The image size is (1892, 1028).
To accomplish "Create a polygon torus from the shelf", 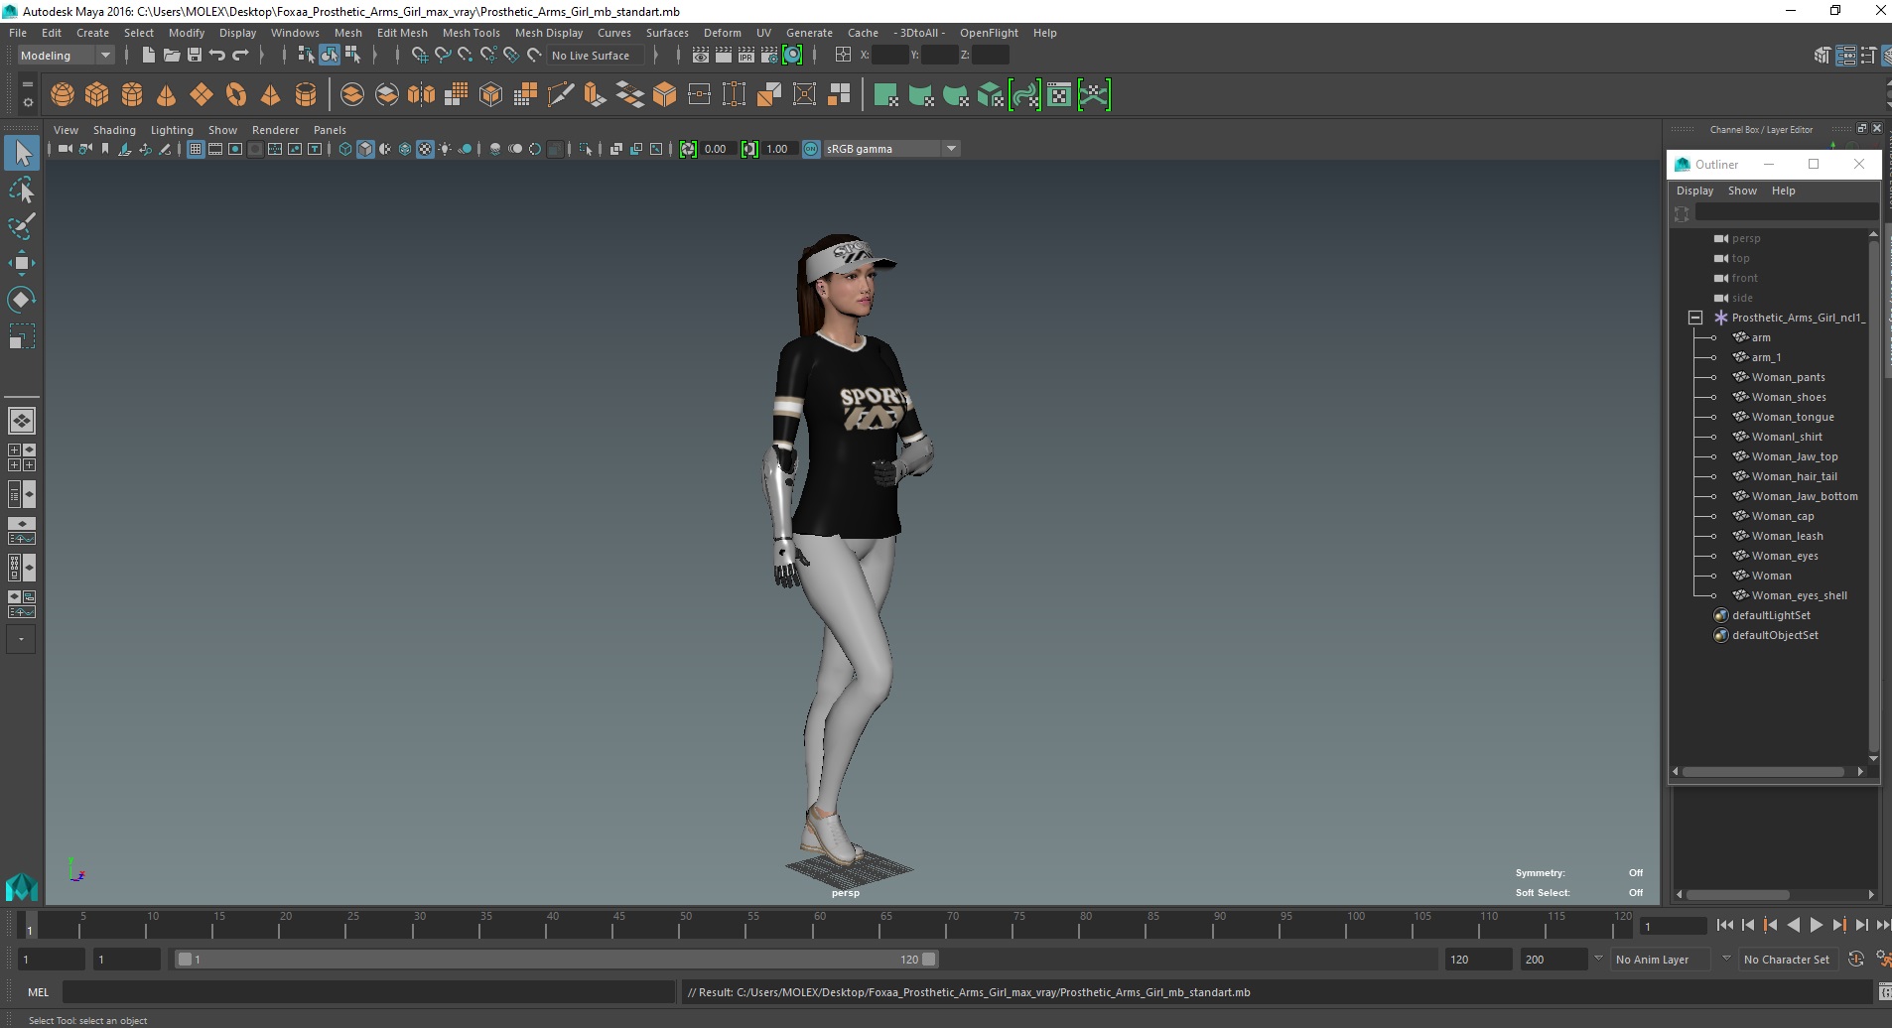I will pyautogui.click(x=235, y=94).
